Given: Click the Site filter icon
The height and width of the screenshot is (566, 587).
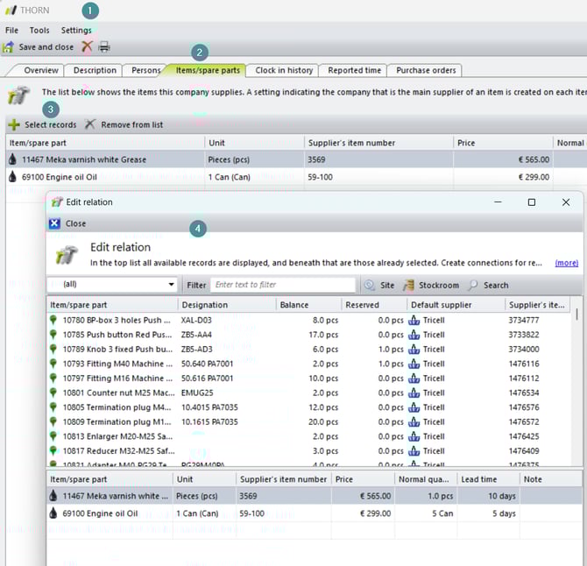Looking at the screenshot, I should pos(370,286).
